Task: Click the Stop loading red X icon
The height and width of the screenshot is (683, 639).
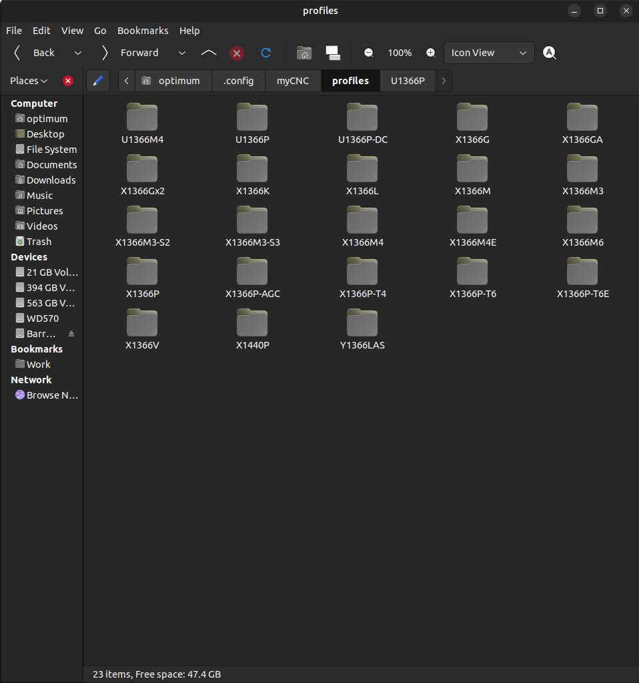Action: (x=237, y=53)
